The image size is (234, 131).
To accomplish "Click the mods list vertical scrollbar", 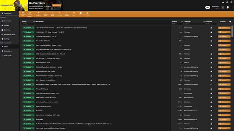I will pyautogui.click(x=232, y=32).
